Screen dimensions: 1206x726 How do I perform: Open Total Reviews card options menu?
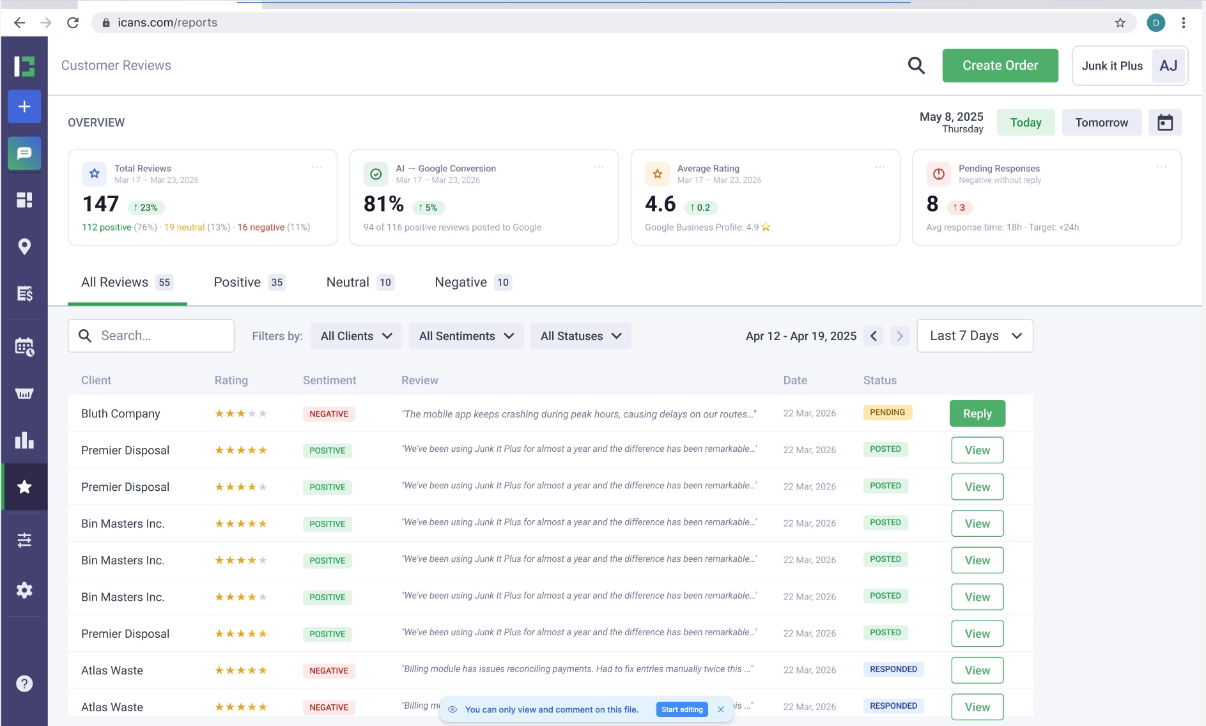[317, 167]
